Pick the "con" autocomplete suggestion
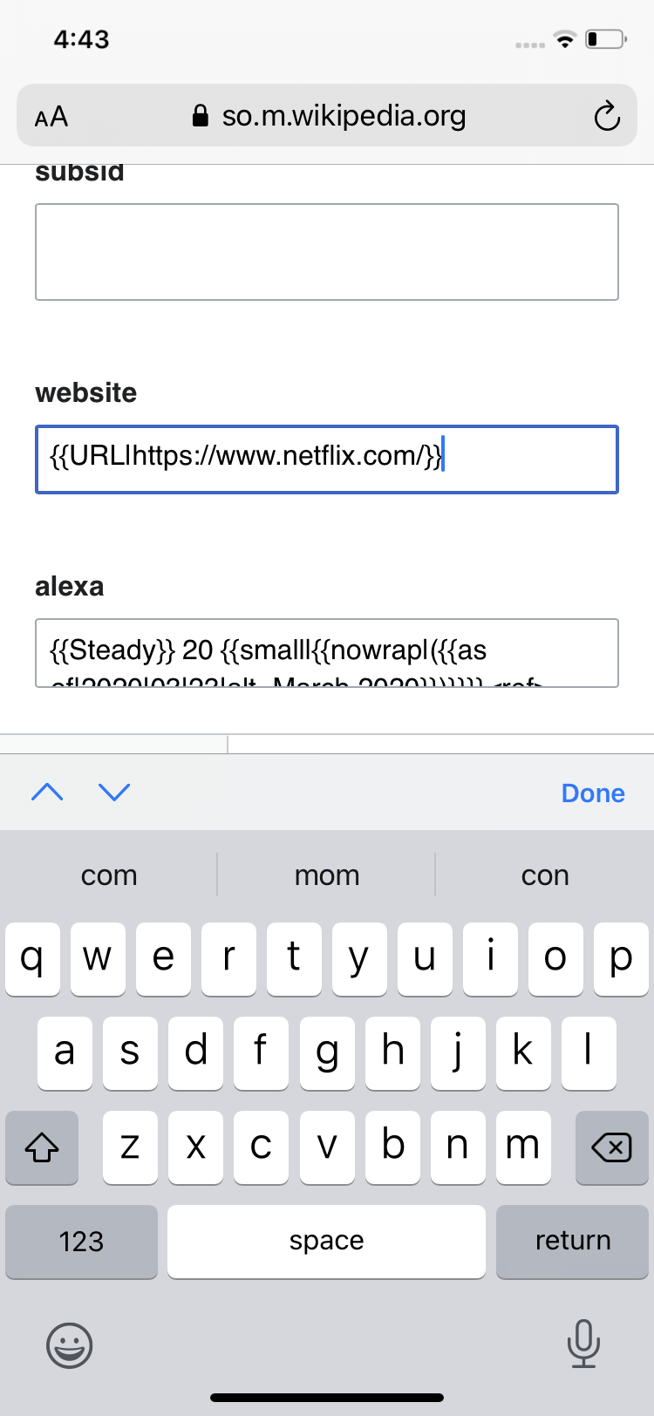This screenshot has width=654, height=1416. tap(545, 875)
